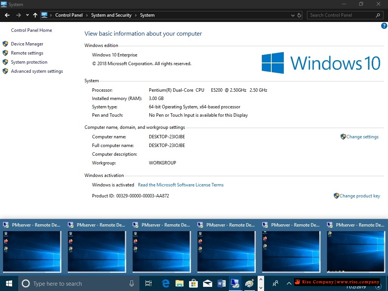Click the Windows is activated text
This screenshot has width=388, height=291.
tap(113, 185)
